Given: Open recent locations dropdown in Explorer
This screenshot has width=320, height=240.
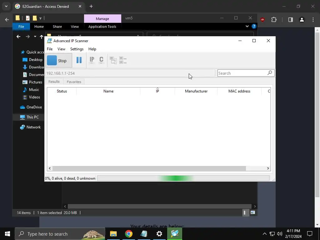Looking at the screenshot, I should [35, 37].
